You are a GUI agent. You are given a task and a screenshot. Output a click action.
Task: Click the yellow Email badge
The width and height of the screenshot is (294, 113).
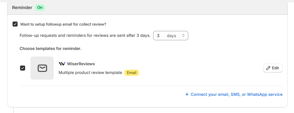(x=131, y=73)
